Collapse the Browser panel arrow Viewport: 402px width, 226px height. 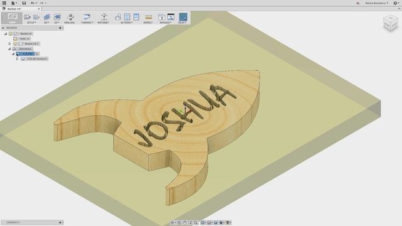pos(3,28)
